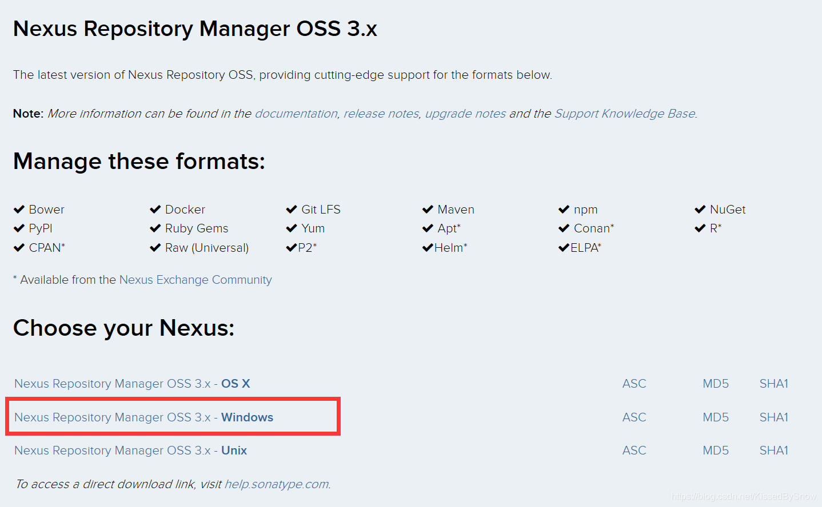Select the 'Raw (Universal)' format text
822x507 pixels.
207,248
